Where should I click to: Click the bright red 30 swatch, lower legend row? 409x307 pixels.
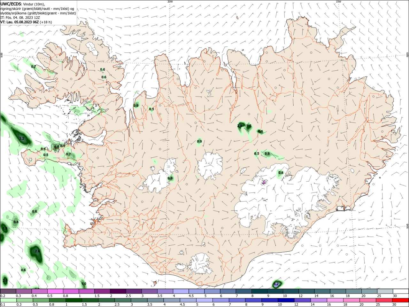(x=400, y=300)
